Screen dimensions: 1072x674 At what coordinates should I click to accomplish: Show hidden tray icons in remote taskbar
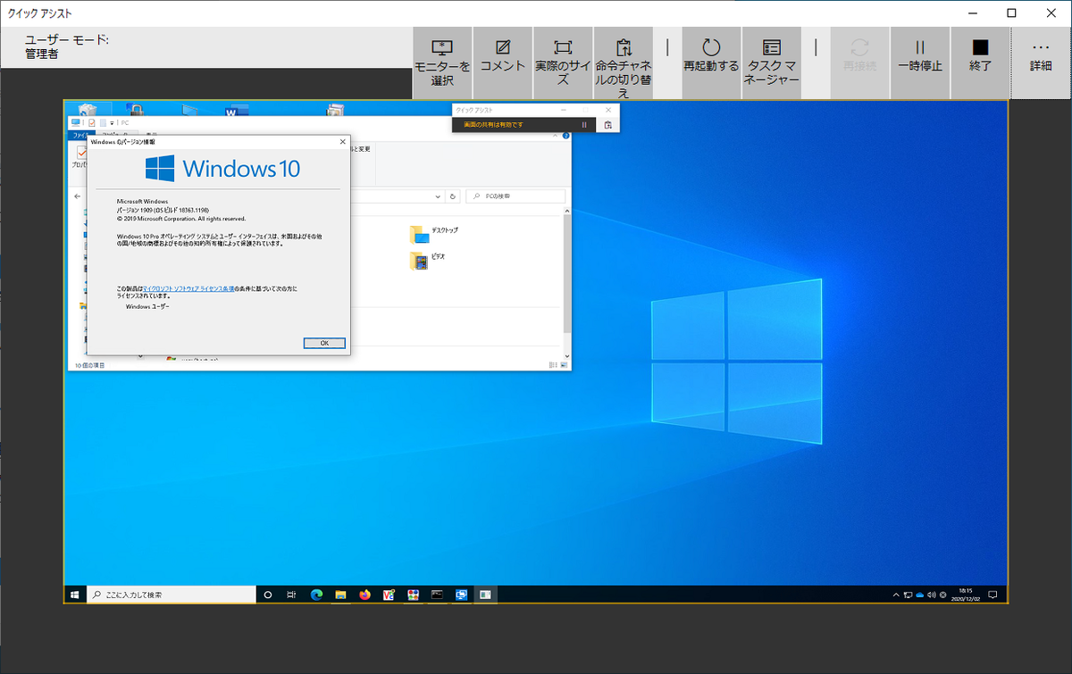[896, 595]
